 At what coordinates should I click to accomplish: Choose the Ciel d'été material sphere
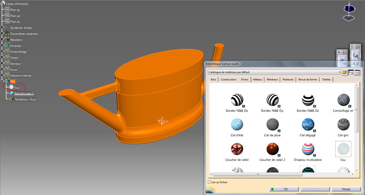237,124
